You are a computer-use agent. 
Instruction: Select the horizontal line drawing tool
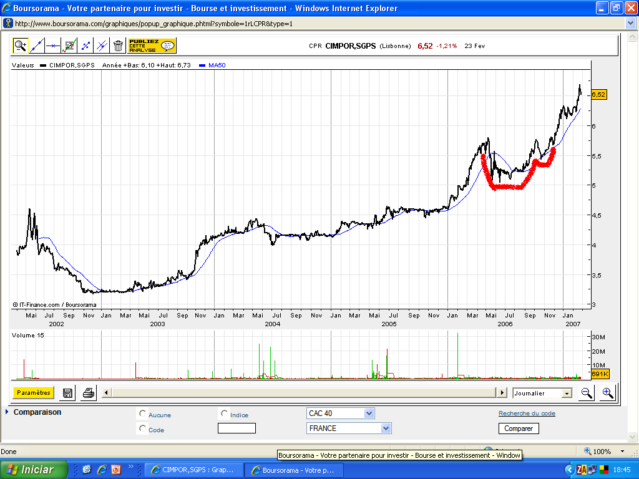(x=53, y=46)
